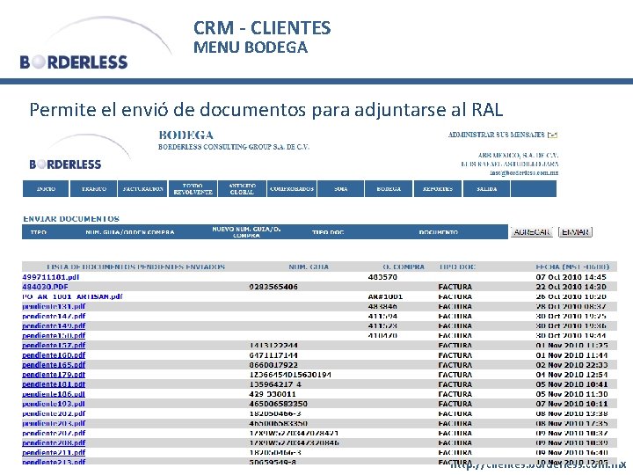The image size is (633, 475).
Task: Open the file 499711101.pdf
Action: coord(50,277)
